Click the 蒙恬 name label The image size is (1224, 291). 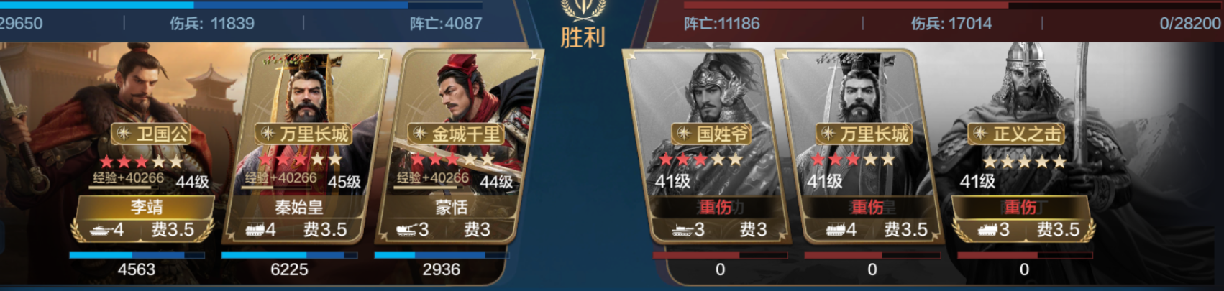pos(452,208)
